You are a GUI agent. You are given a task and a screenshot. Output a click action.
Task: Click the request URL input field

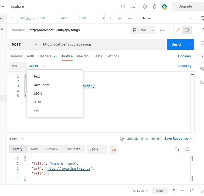click(103, 44)
